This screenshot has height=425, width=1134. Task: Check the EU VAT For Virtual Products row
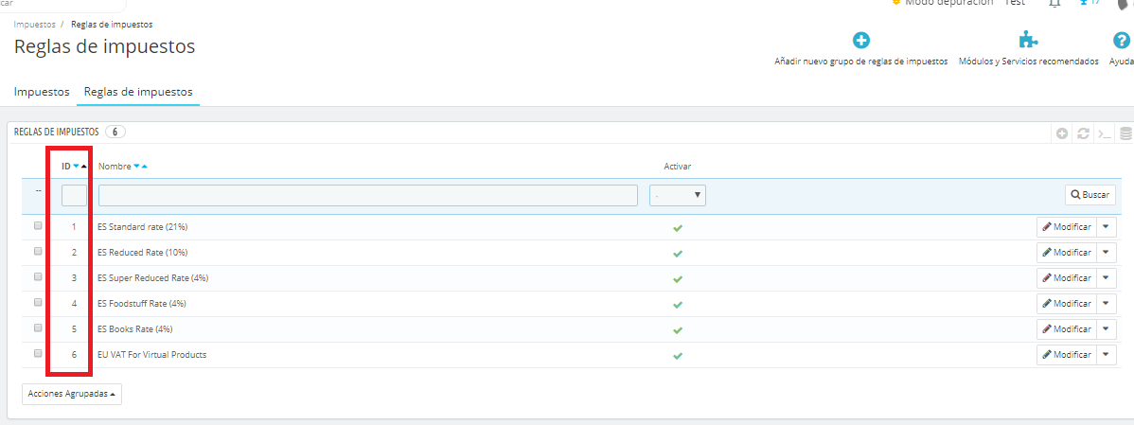tap(38, 353)
